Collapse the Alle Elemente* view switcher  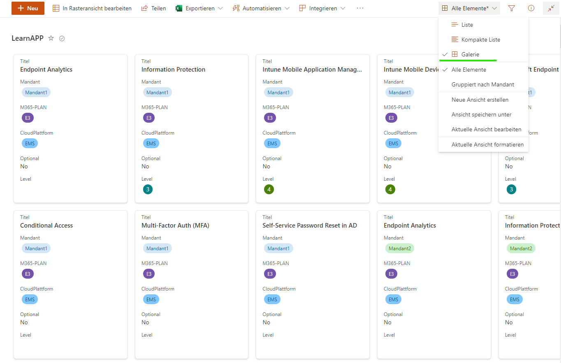(469, 8)
